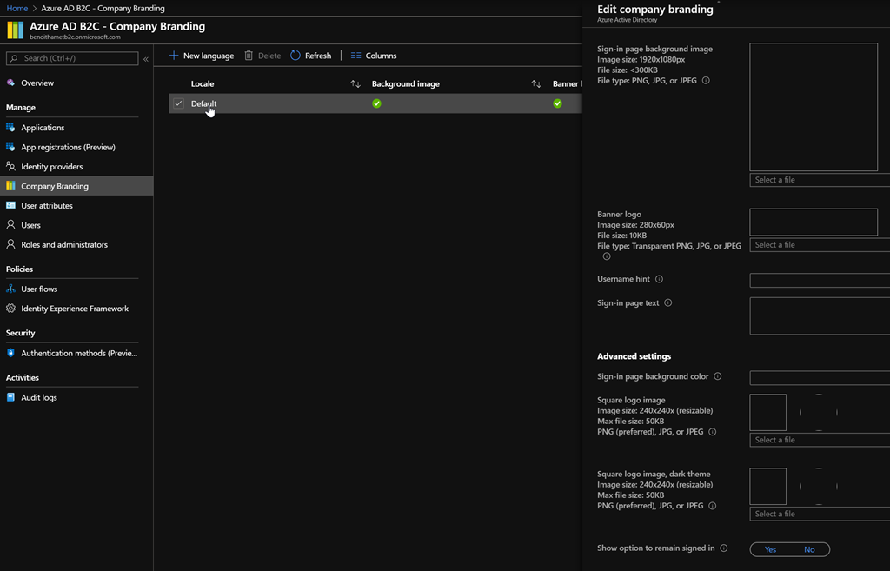Screen dimensions: 890x571
Task: Click the Roles and administrators icon
Action: (x=10, y=244)
